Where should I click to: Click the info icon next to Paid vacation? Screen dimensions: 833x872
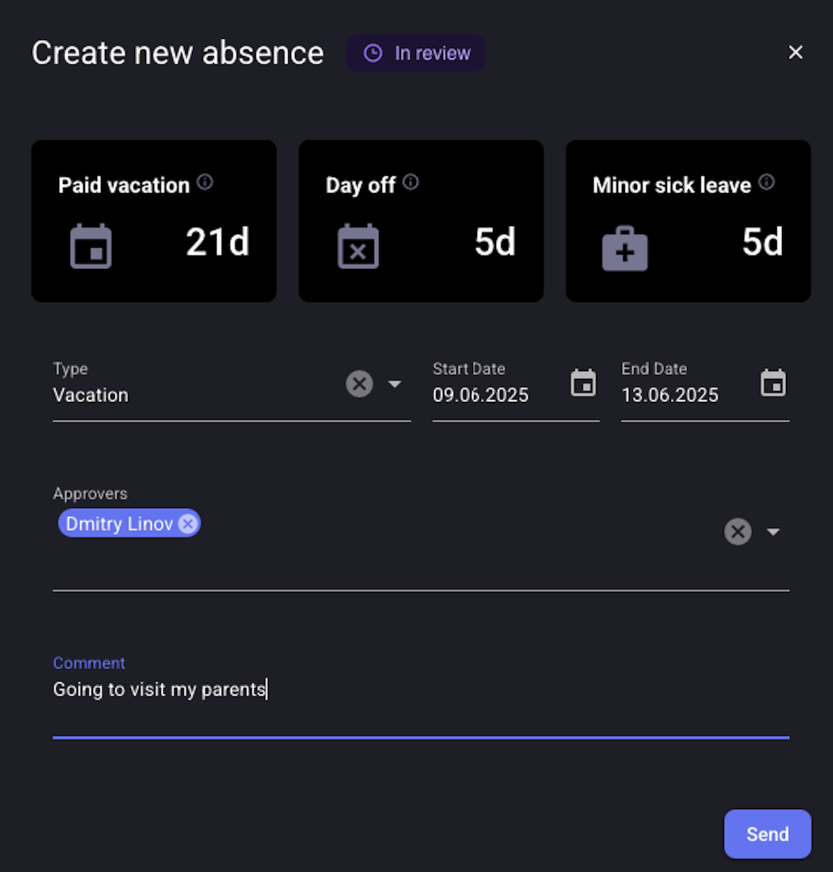(205, 182)
